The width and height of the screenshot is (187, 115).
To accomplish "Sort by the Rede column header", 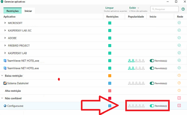I will click(180, 17).
